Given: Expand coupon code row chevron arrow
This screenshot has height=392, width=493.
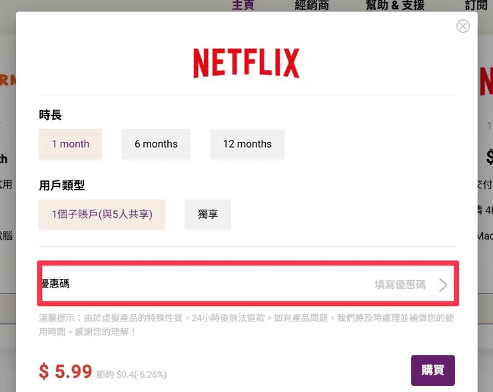Looking at the screenshot, I should (x=443, y=285).
